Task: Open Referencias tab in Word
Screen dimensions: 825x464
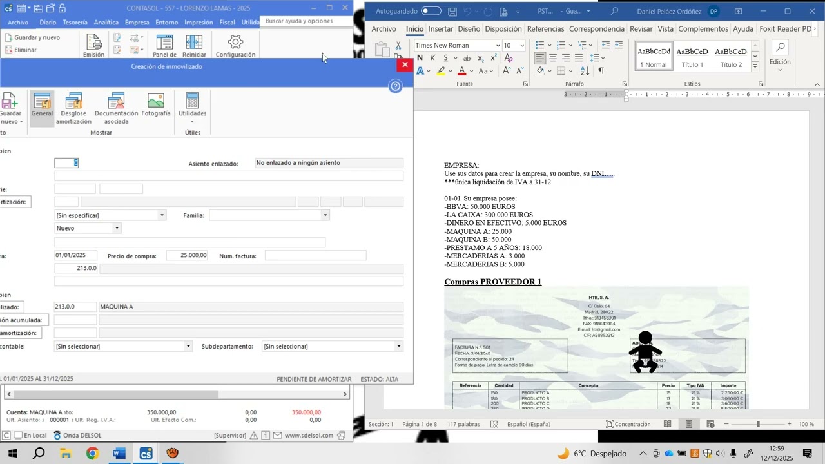Action: (546, 29)
